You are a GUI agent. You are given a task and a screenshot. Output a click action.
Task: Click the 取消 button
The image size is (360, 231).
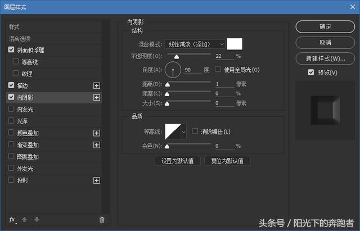click(325, 43)
